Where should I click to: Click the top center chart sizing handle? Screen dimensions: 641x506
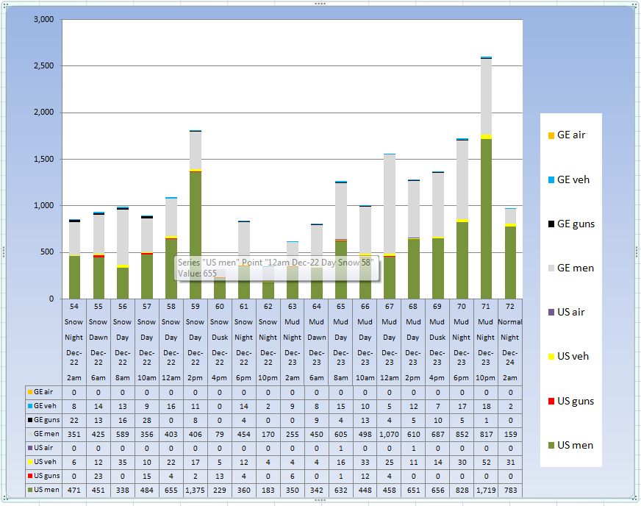320,4
